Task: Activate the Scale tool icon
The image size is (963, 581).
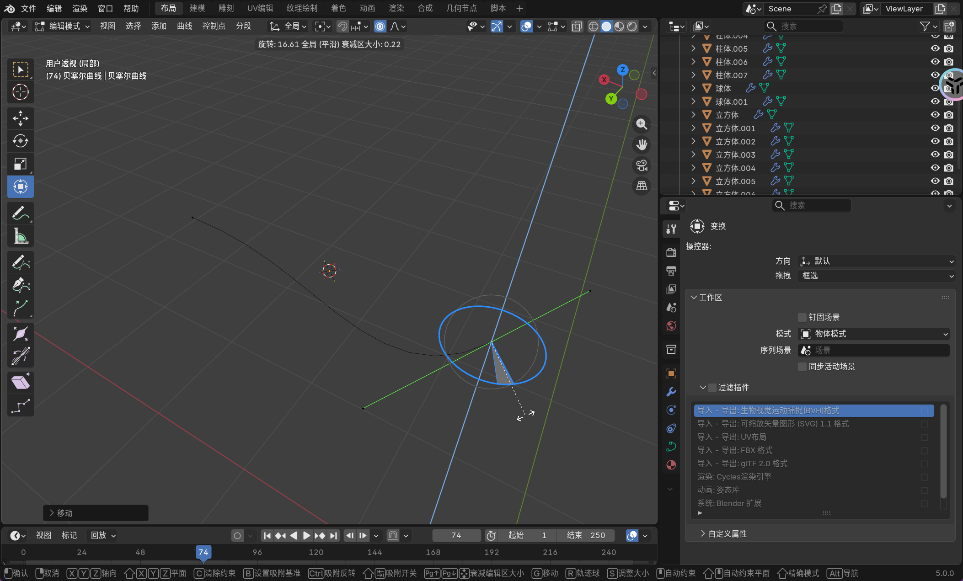Action: coord(20,164)
